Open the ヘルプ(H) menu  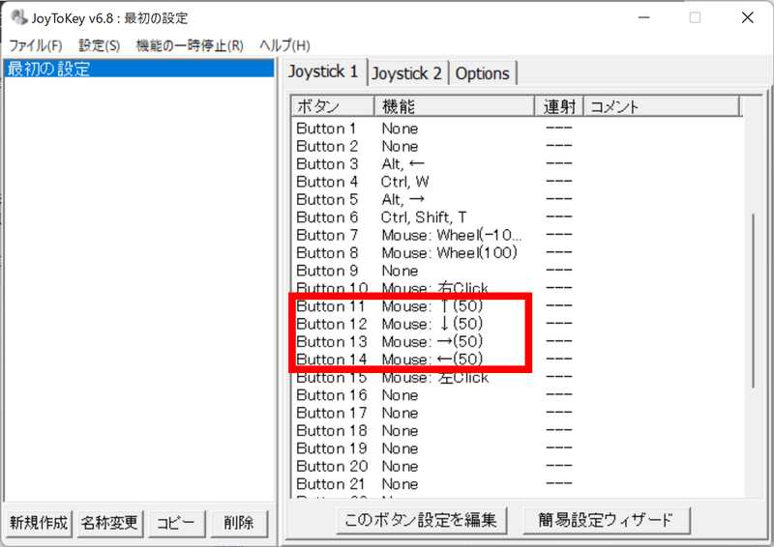pyautogui.click(x=284, y=45)
